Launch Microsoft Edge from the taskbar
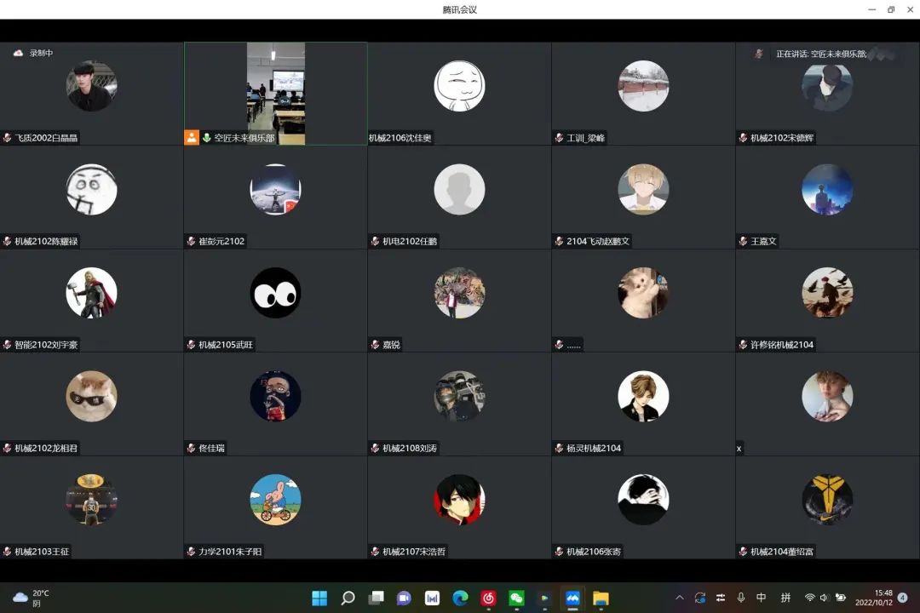 coord(460,598)
